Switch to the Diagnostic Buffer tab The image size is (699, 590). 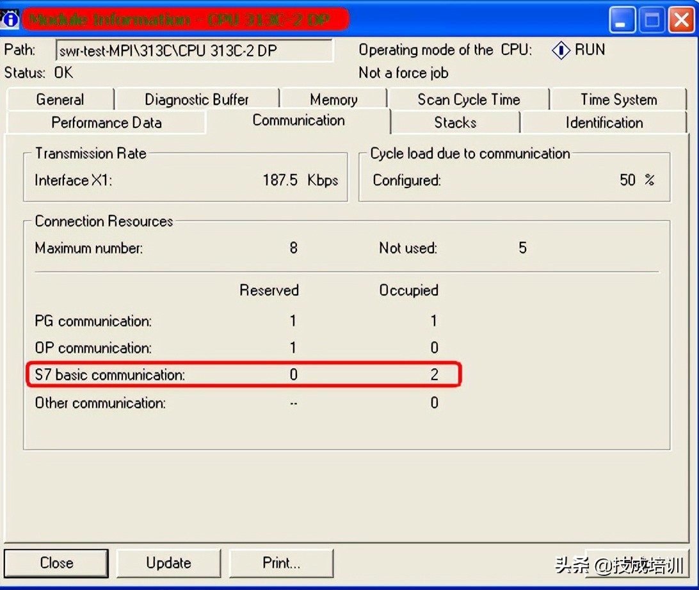point(197,99)
